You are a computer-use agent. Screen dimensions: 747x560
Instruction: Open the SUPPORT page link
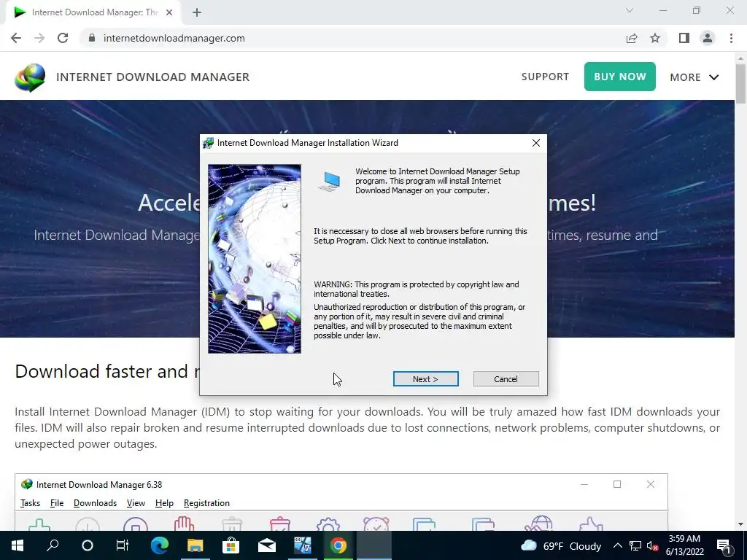coord(545,77)
